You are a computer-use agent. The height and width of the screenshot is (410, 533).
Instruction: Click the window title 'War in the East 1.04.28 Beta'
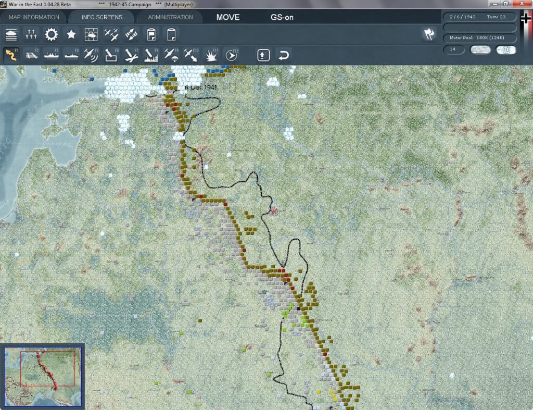(x=40, y=4)
